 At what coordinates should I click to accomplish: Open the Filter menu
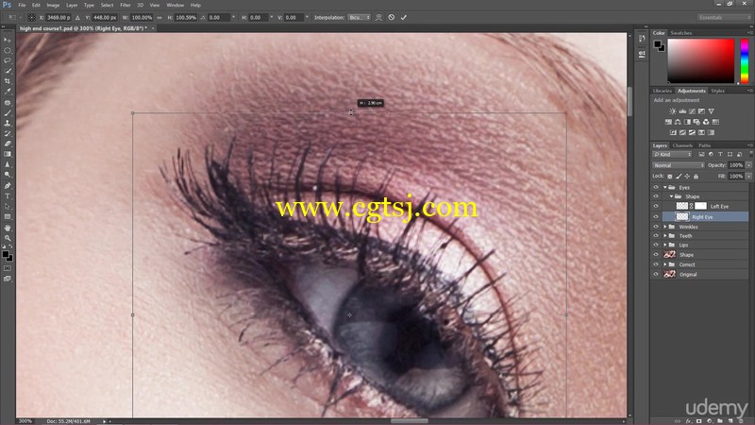coord(126,5)
